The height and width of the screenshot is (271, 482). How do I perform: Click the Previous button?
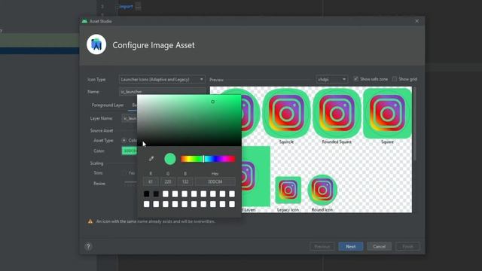(322, 246)
